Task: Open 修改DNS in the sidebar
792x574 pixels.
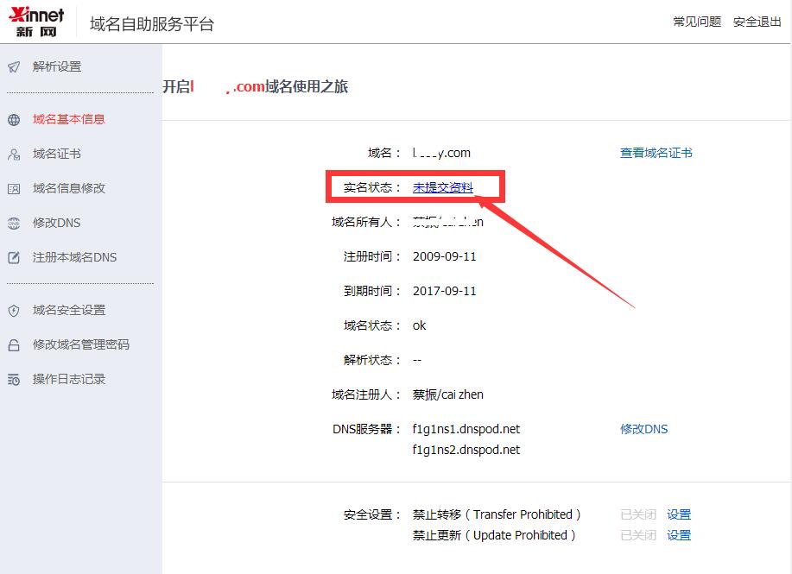Action: [57, 223]
